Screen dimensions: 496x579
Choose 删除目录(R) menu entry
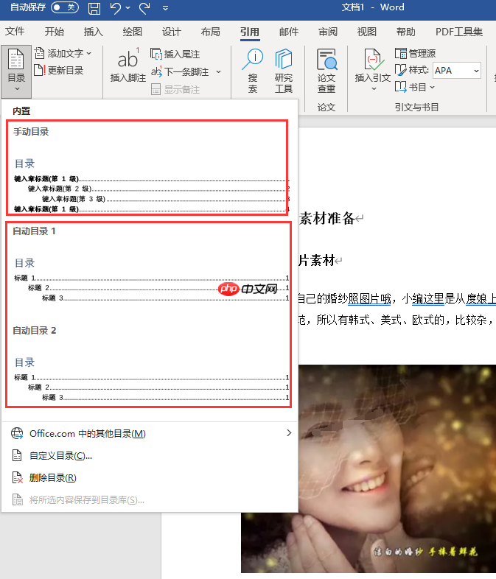click(x=150, y=478)
